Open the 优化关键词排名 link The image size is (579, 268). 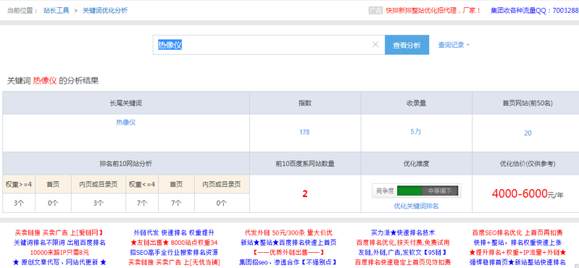click(417, 206)
